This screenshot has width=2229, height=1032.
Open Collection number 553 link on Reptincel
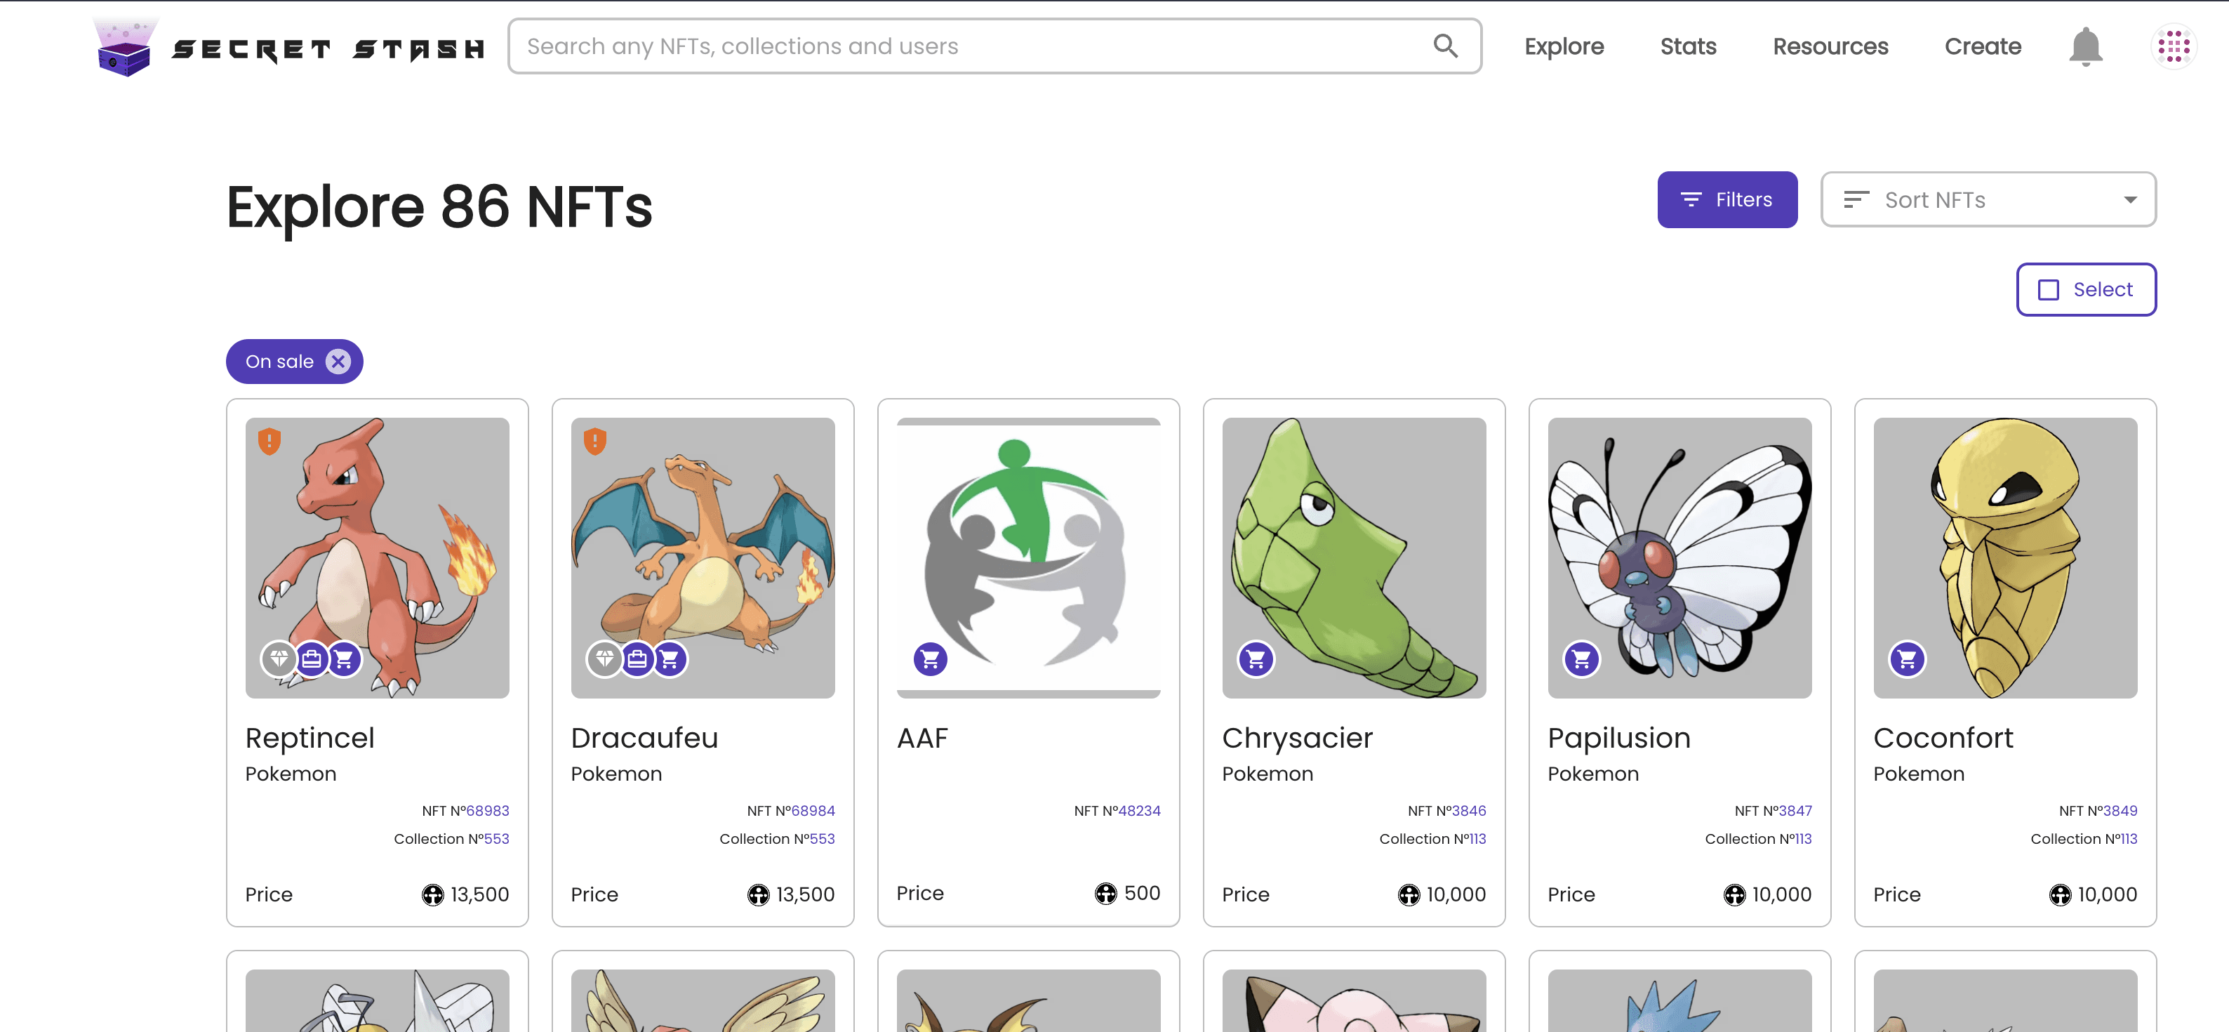point(495,839)
